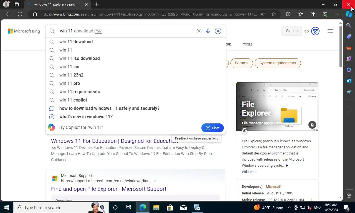Go back to the previous page
The height and width of the screenshot is (213, 355).
coord(8,14)
